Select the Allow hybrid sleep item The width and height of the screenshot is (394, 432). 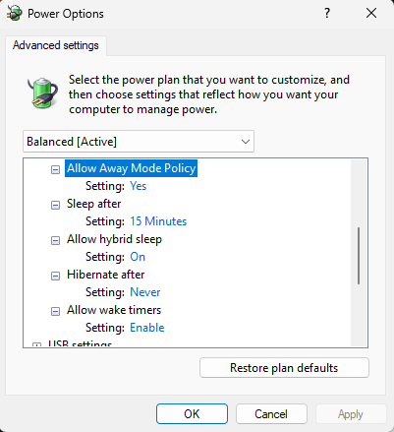tap(114, 239)
